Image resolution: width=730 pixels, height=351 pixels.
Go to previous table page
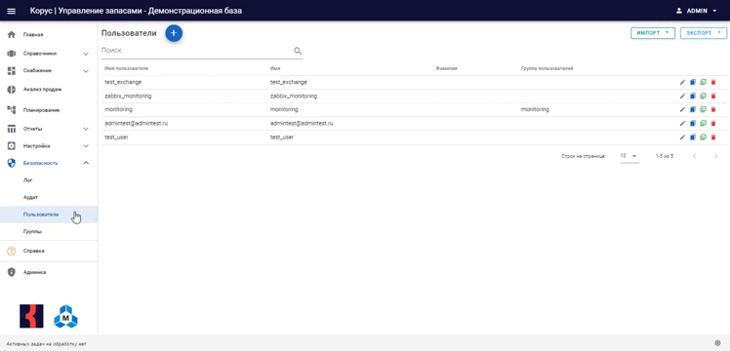[695, 157]
